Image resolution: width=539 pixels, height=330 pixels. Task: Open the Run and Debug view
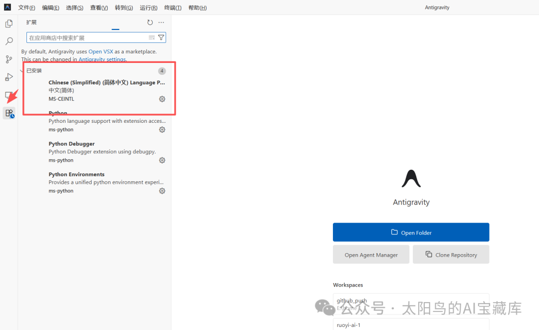pyautogui.click(x=9, y=77)
